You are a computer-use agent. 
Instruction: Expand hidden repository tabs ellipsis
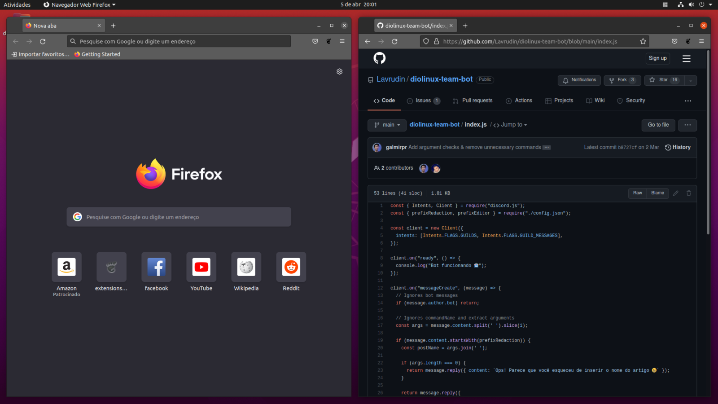tap(688, 101)
